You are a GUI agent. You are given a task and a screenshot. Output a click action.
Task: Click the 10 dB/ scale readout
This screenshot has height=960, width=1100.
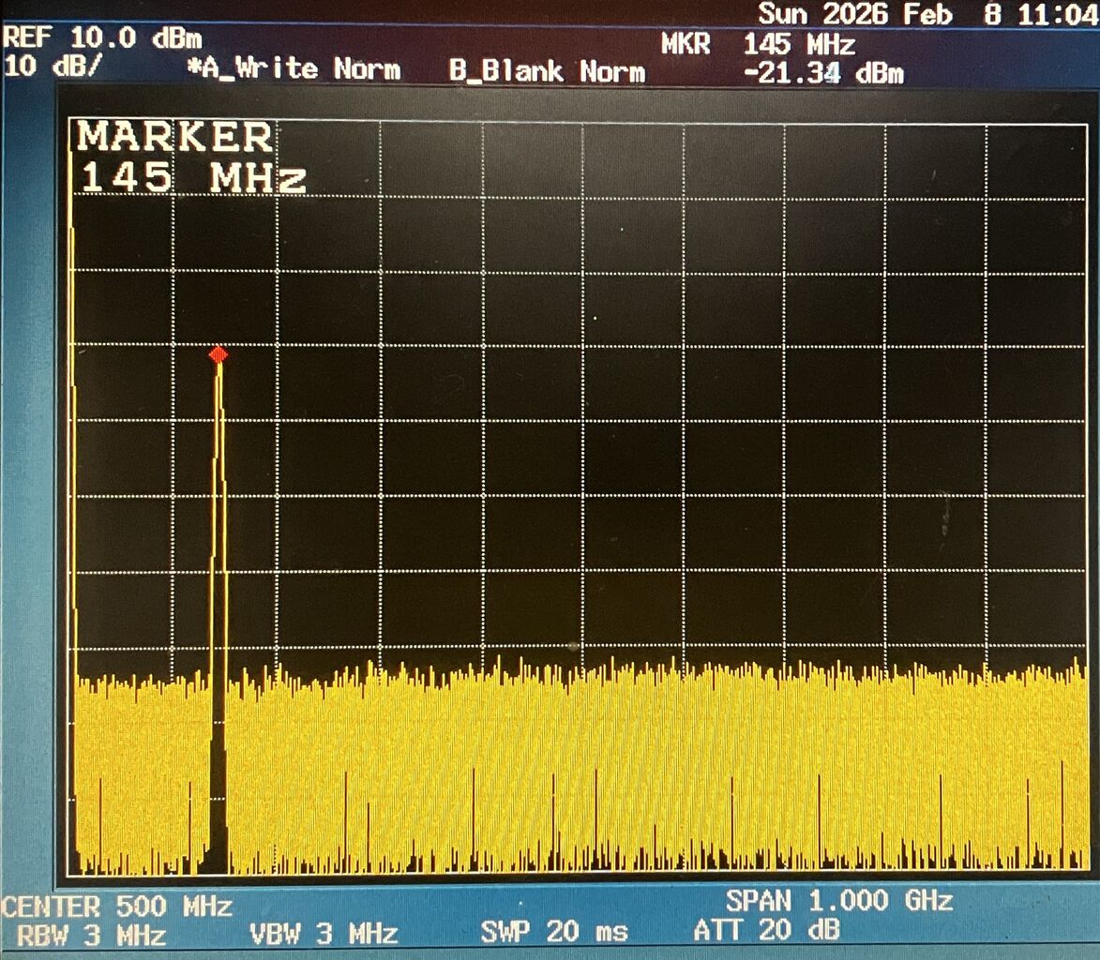click(x=53, y=67)
